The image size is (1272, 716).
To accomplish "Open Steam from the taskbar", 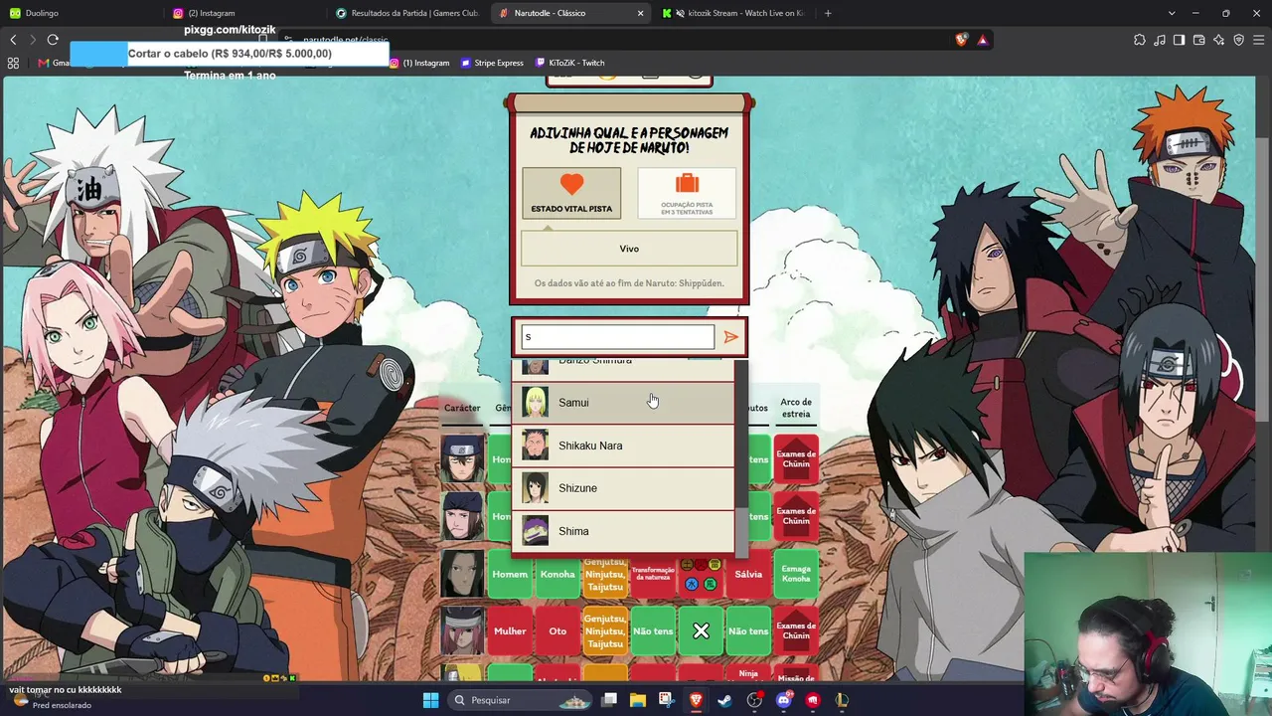I will [x=724, y=700].
